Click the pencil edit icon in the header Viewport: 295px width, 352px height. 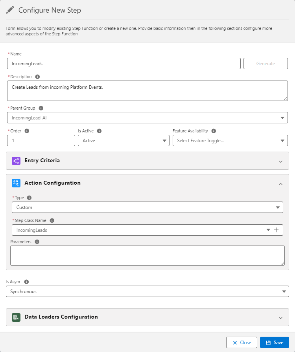pyautogui.click(x=11, y=10)
